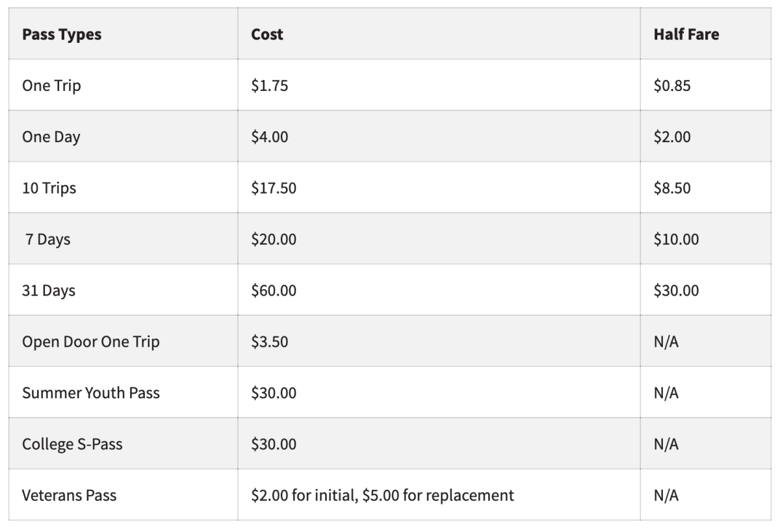
Task: Click the Half Fare column header
Action: (x=686, y=34)
